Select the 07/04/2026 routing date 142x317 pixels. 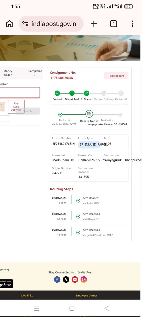point(59,198)
